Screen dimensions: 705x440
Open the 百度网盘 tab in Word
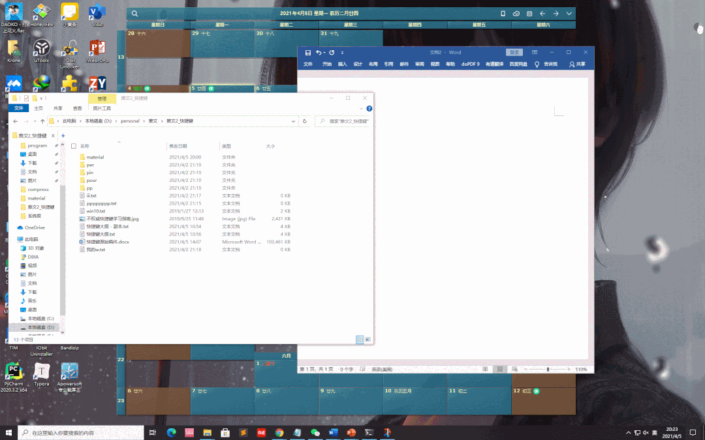[x=518, y=64]
